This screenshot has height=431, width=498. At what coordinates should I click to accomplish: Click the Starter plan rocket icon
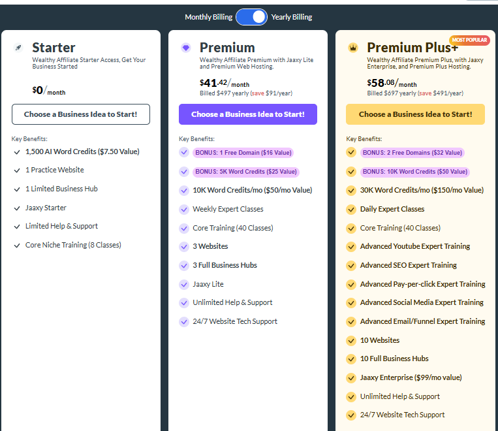(x=18, y=48)
